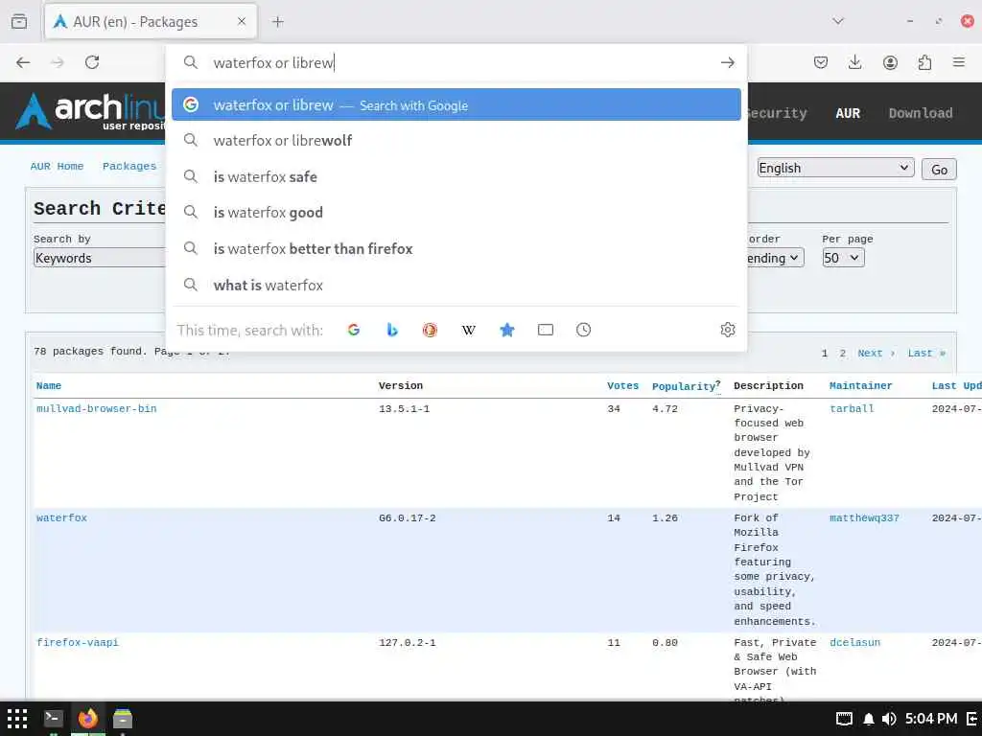
Task: Search open tabs using the tab icon
Action: coord(546,330)
